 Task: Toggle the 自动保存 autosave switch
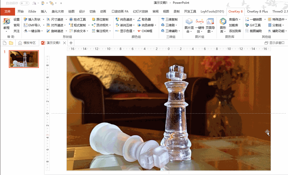click(x=25, y=3)
